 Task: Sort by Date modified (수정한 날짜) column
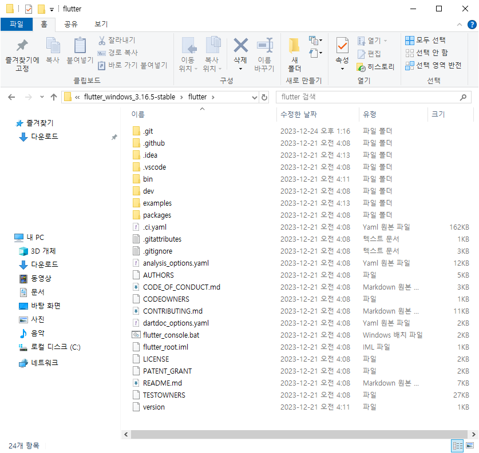(x=299, y=114)
